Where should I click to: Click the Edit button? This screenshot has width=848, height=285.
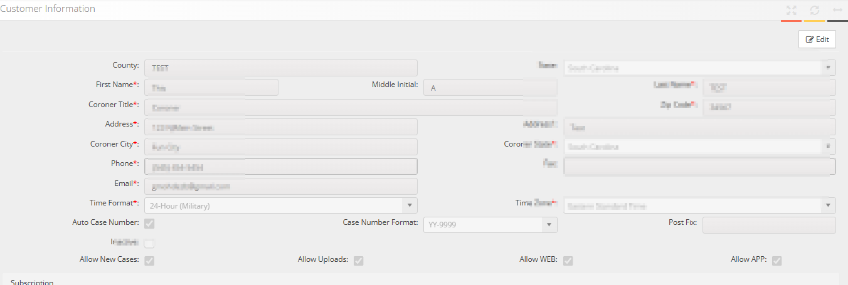817,39
